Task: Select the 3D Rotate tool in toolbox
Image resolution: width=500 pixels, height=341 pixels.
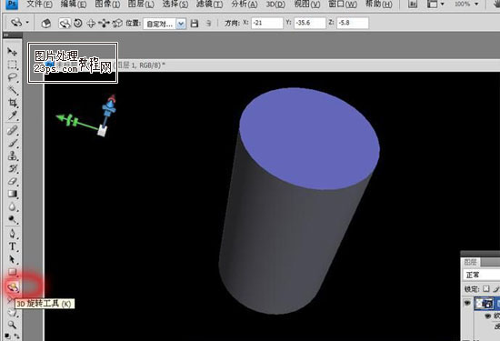Action: (x=13, y=287)
